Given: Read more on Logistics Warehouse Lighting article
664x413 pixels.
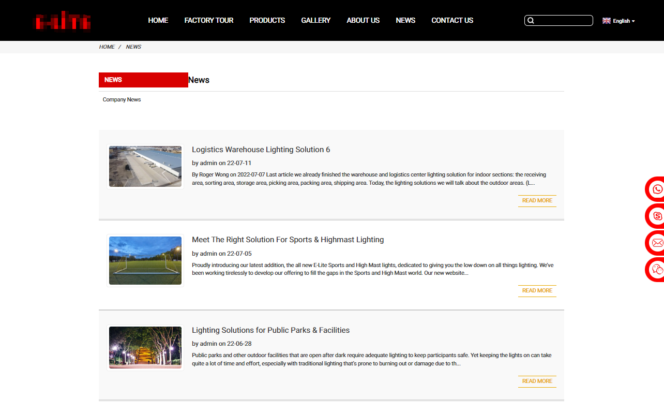Looking at the screenshot, I should 537,201.
